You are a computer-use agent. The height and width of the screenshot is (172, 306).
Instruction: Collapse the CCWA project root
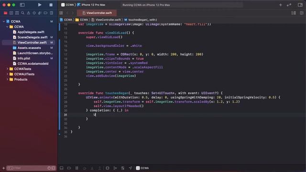coord(4,21)
